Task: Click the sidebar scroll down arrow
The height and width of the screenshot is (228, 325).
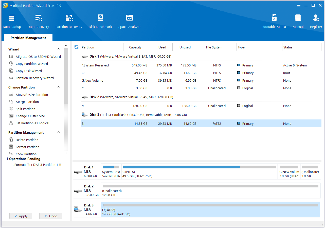Action: tap(66, 153)
